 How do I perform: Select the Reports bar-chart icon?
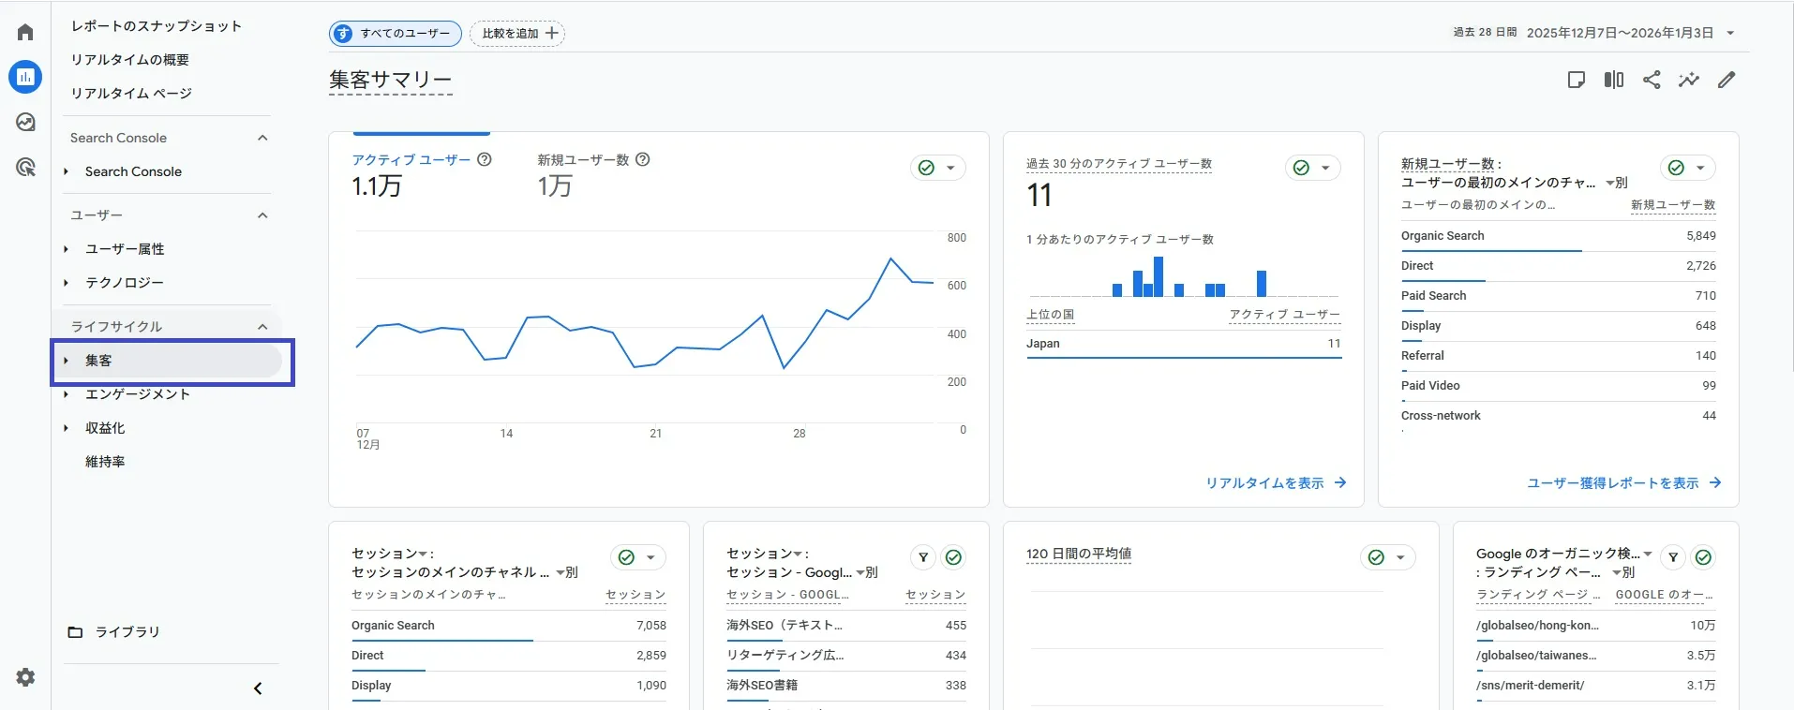click(25, 77)
